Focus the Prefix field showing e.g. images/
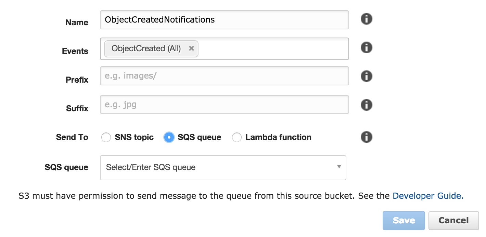This screenshot has height=237, width=486. click(224, 76)
